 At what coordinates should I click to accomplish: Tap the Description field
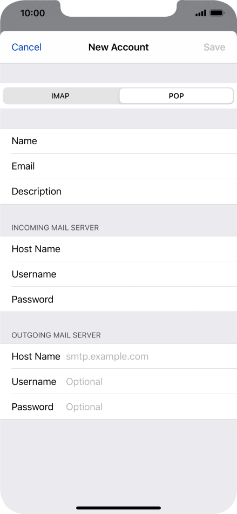(118, 192)
